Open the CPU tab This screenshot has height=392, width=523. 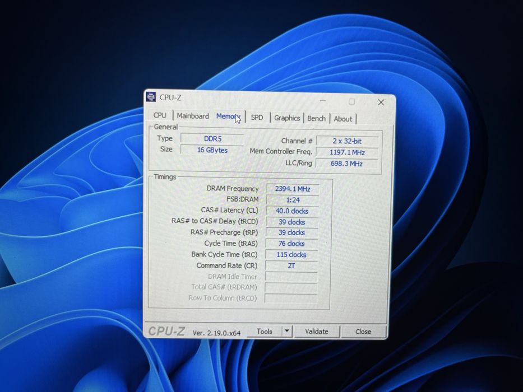[x=160, y=115]
